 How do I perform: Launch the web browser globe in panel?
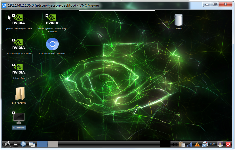(23, 144)
